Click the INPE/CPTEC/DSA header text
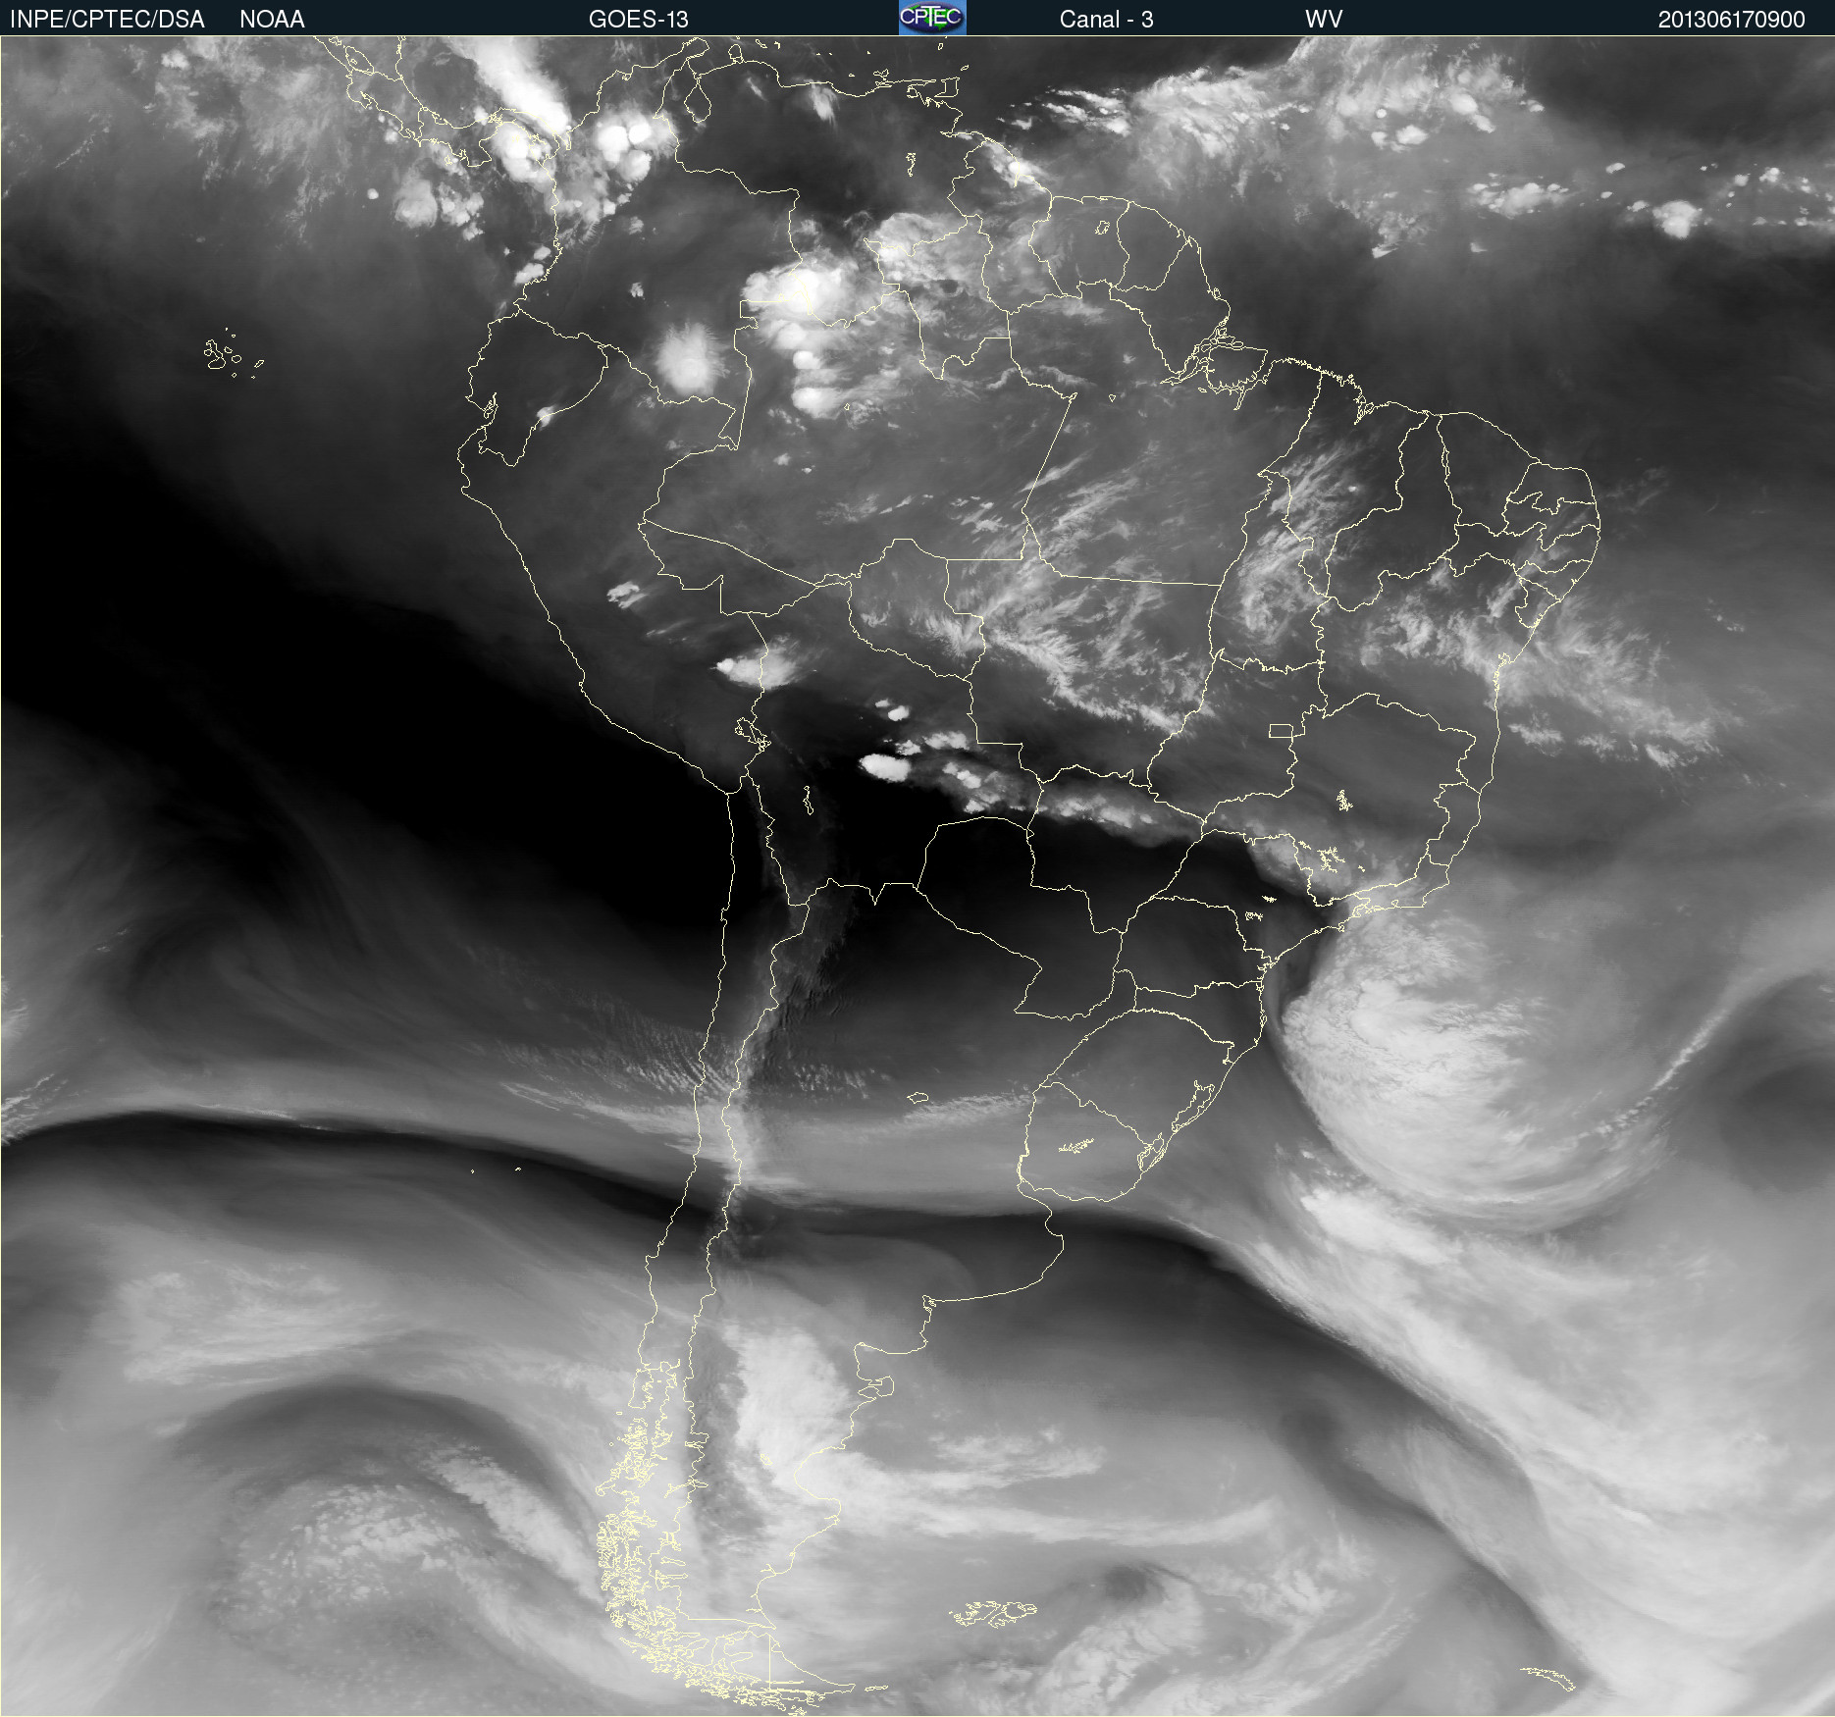This screenshot has width=1835, height=1717. 107,19
